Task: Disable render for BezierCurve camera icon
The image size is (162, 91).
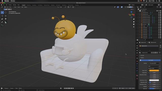Action: pyautogui.click(x=160, y=14)
